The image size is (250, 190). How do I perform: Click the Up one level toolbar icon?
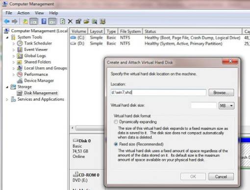tap(25, 21)
